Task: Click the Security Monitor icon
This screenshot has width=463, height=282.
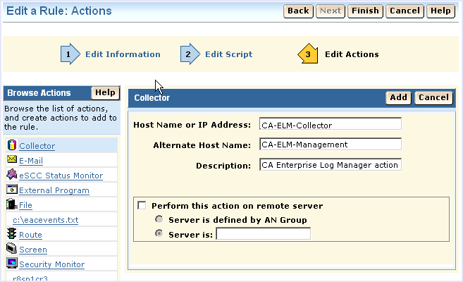Action: (x=11, y=264)
